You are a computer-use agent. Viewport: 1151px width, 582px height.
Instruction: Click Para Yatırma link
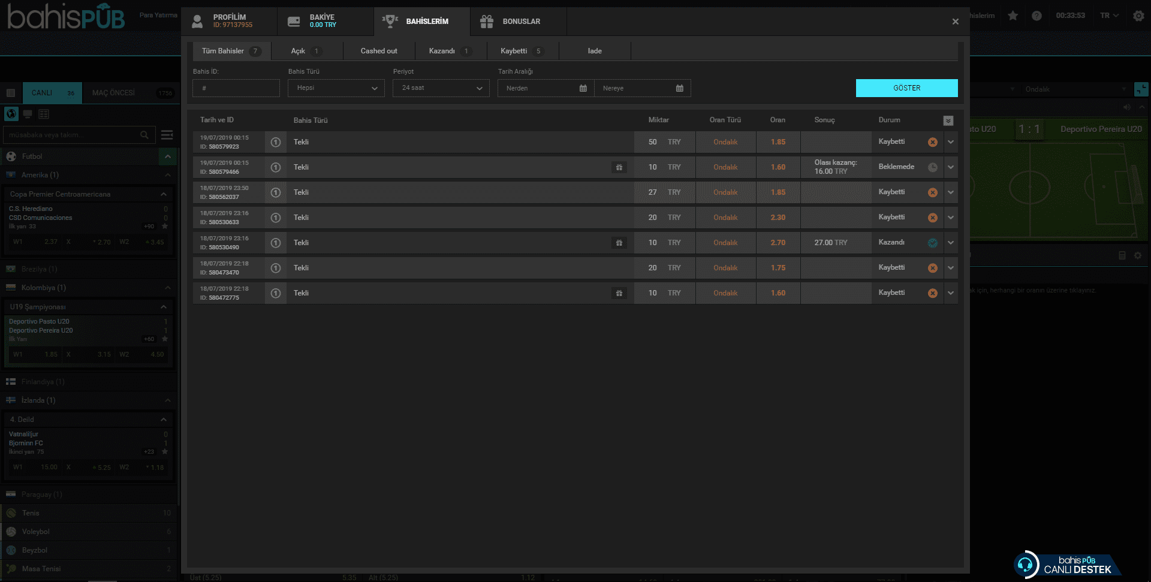[x=158, y=15]
